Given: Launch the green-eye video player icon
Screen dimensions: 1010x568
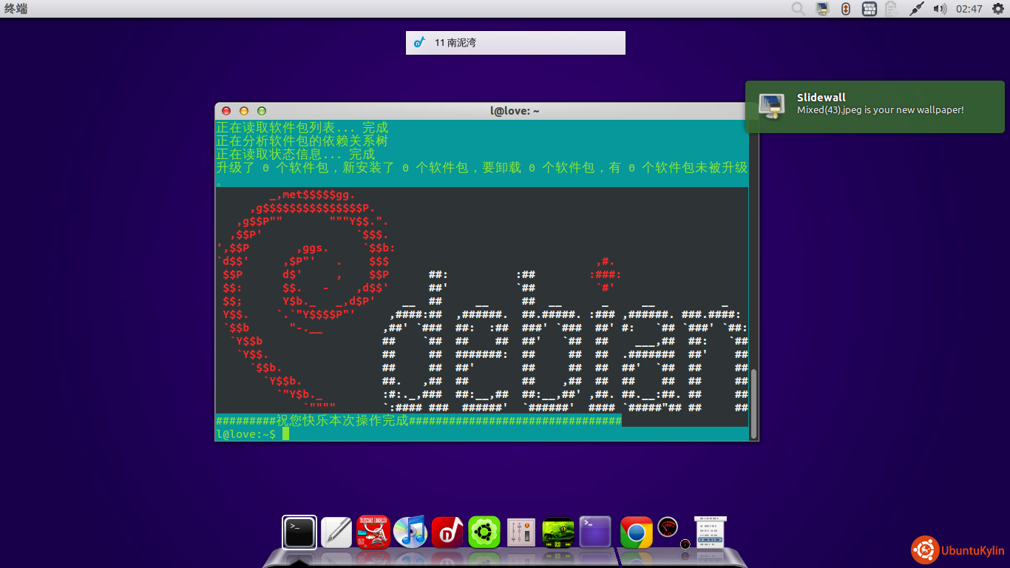Looking at the screenshot, I should 558,532.
